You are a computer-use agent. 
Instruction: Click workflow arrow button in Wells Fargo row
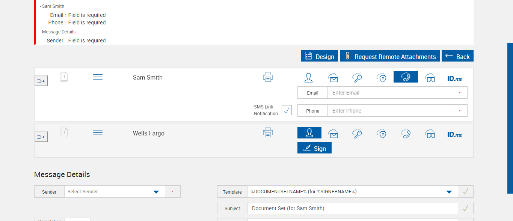tap(41, 137)
